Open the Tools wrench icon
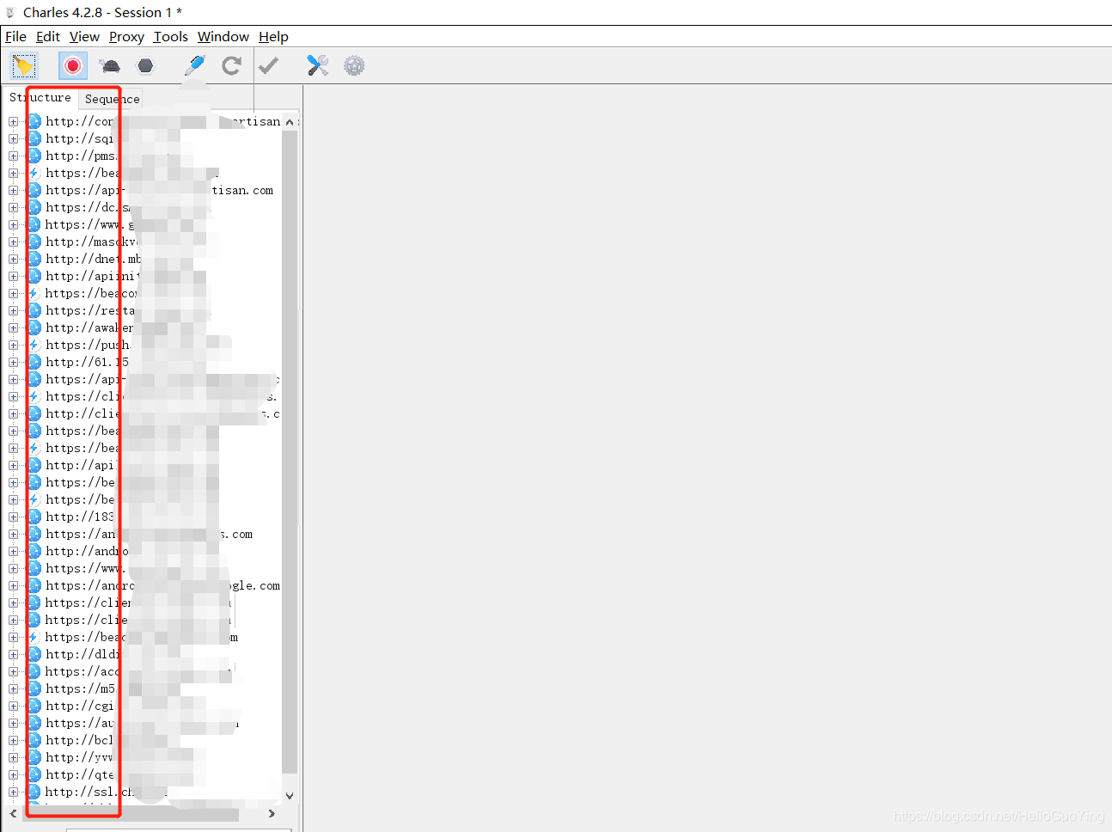This screenshot has height=832, width=1112. 318,65
